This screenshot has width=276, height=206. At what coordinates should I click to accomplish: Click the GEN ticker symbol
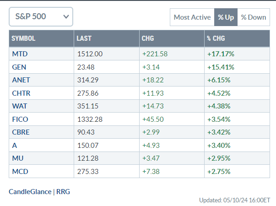[x=19, y=67]
